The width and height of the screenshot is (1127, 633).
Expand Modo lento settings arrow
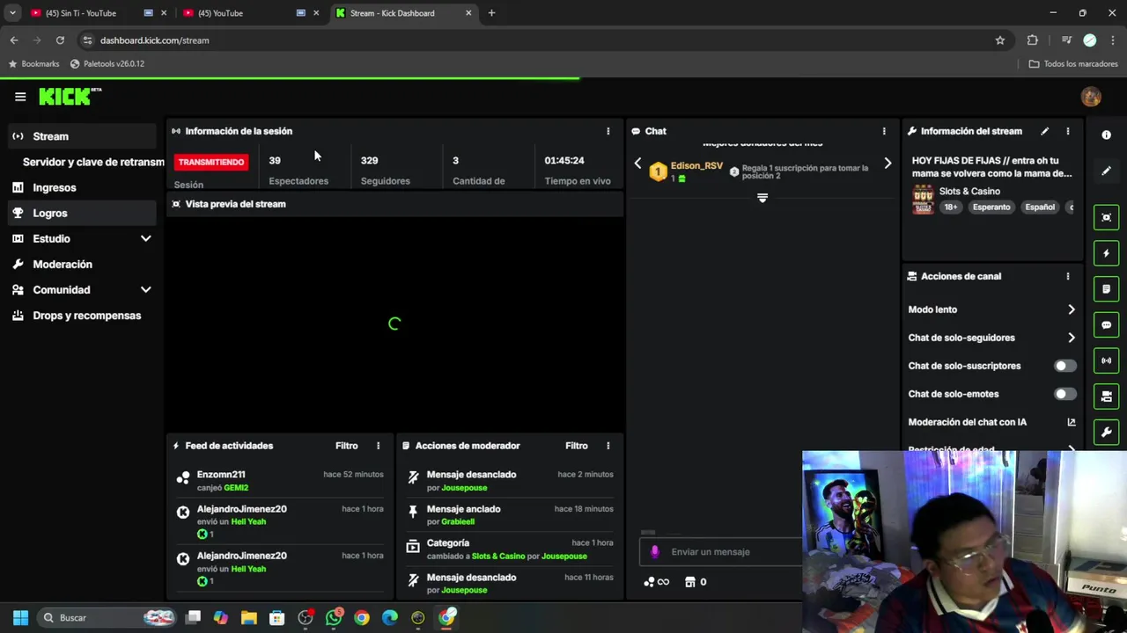(1072, 309)
